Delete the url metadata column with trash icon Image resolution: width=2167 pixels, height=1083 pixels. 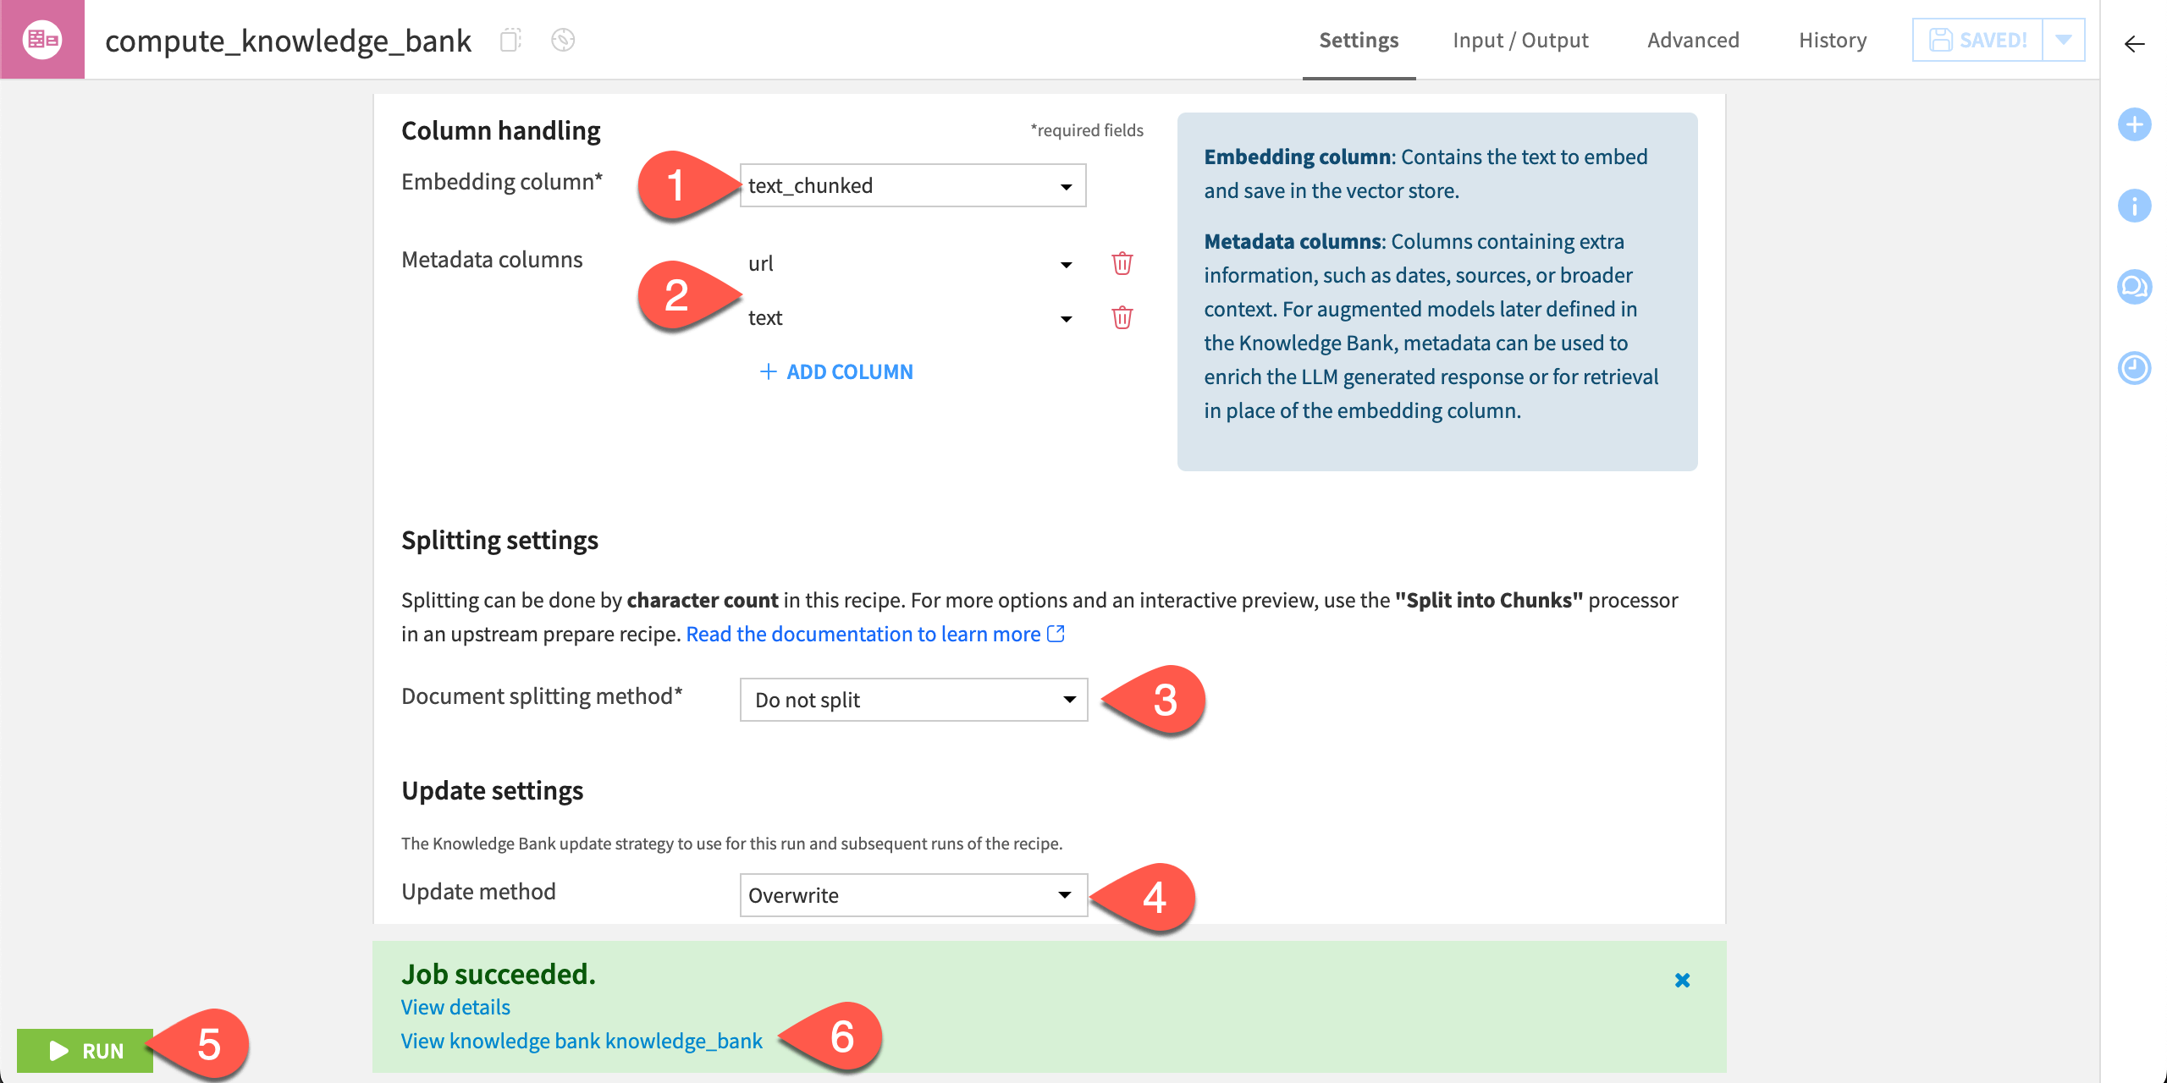(1122, 263)
